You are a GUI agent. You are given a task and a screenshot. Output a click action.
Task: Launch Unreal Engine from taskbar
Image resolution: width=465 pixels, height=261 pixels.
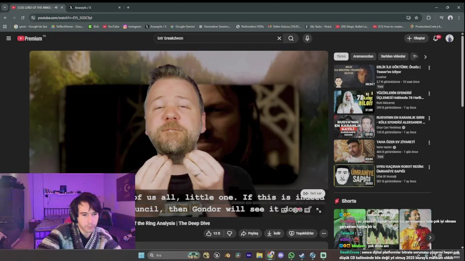217,255
